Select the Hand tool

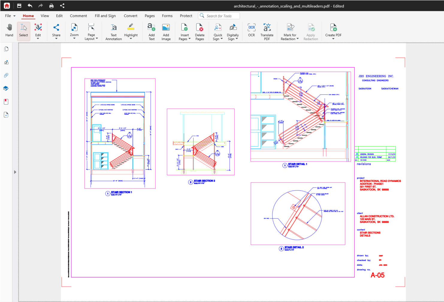click(9, 31)
